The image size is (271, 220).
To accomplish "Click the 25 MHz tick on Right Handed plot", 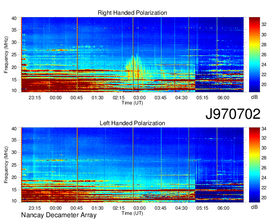I will point(14,55).
